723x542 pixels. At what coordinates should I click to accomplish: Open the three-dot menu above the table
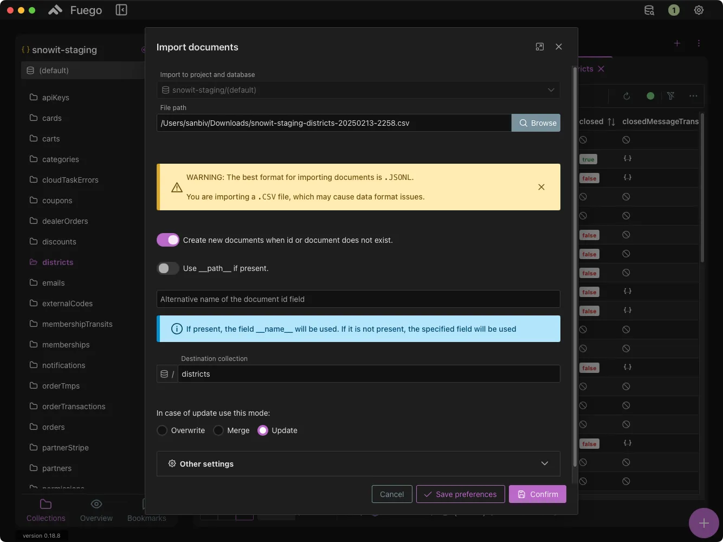point(693,96)
